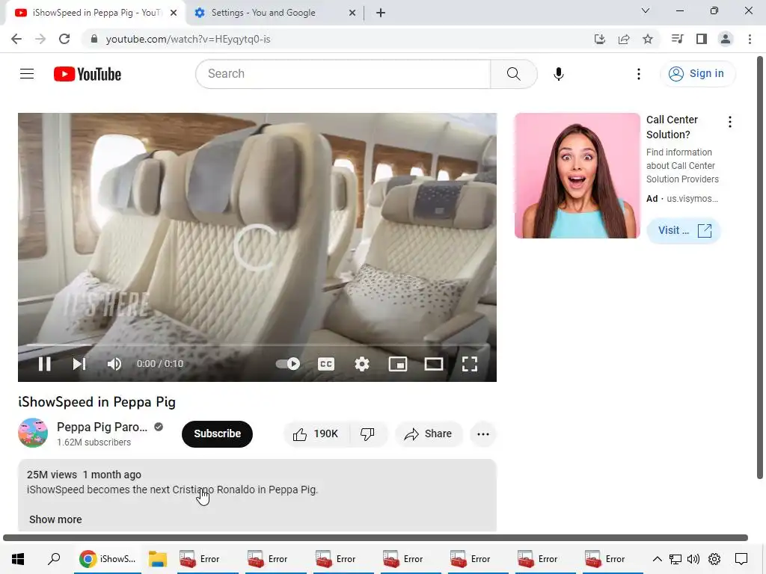View site info via lock icon
This screenshot has width=766, height=574.
tap(94, 39)
